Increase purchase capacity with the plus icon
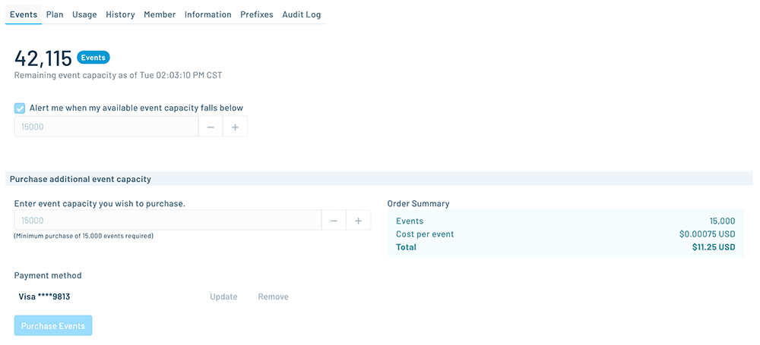760x345 pixels. click(359, 220)
